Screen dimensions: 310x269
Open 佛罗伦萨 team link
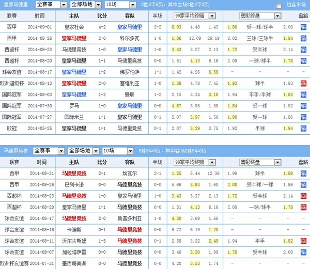(130, 72)
